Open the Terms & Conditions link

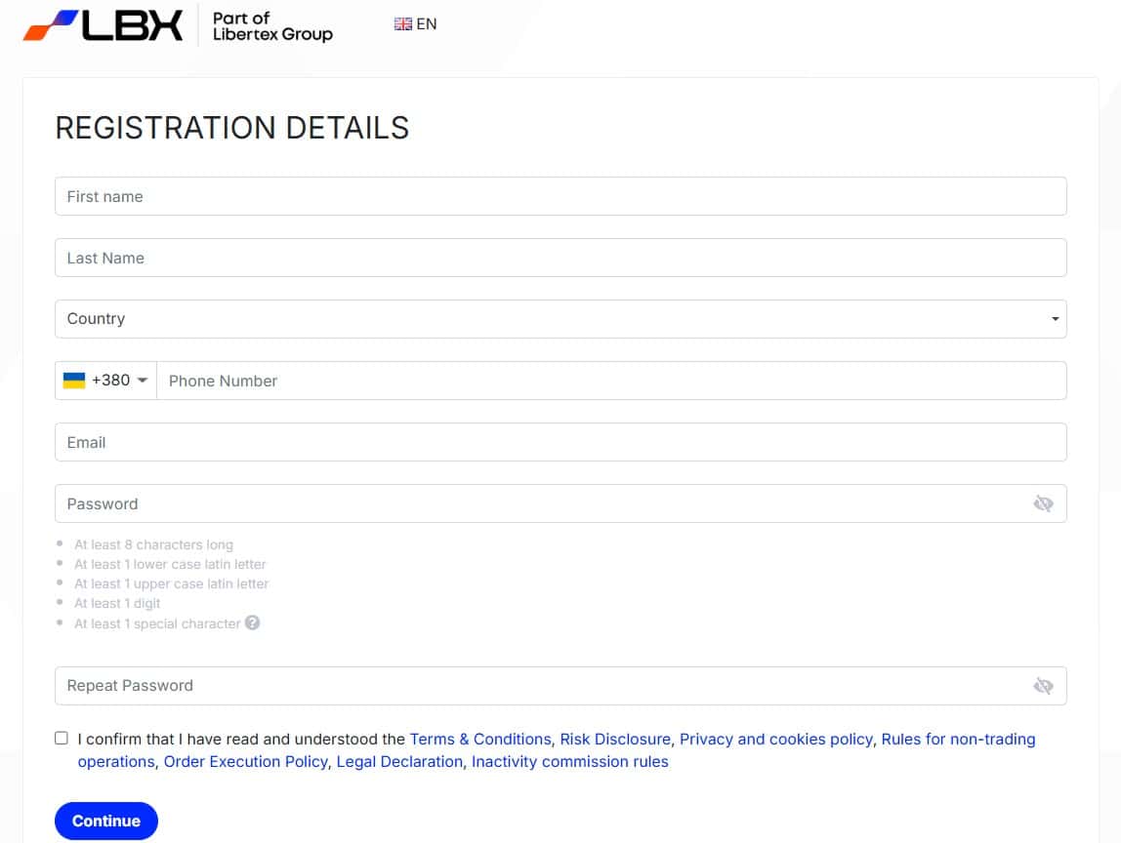[x=479, y=739]
